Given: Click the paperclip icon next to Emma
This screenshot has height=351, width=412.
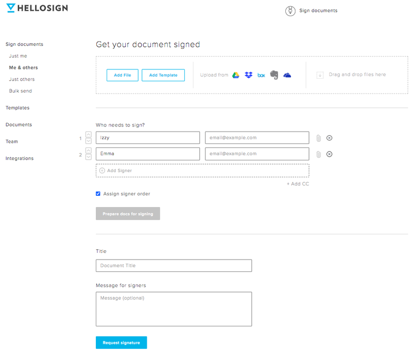Looking at the screenshot, I should [318, 154].
